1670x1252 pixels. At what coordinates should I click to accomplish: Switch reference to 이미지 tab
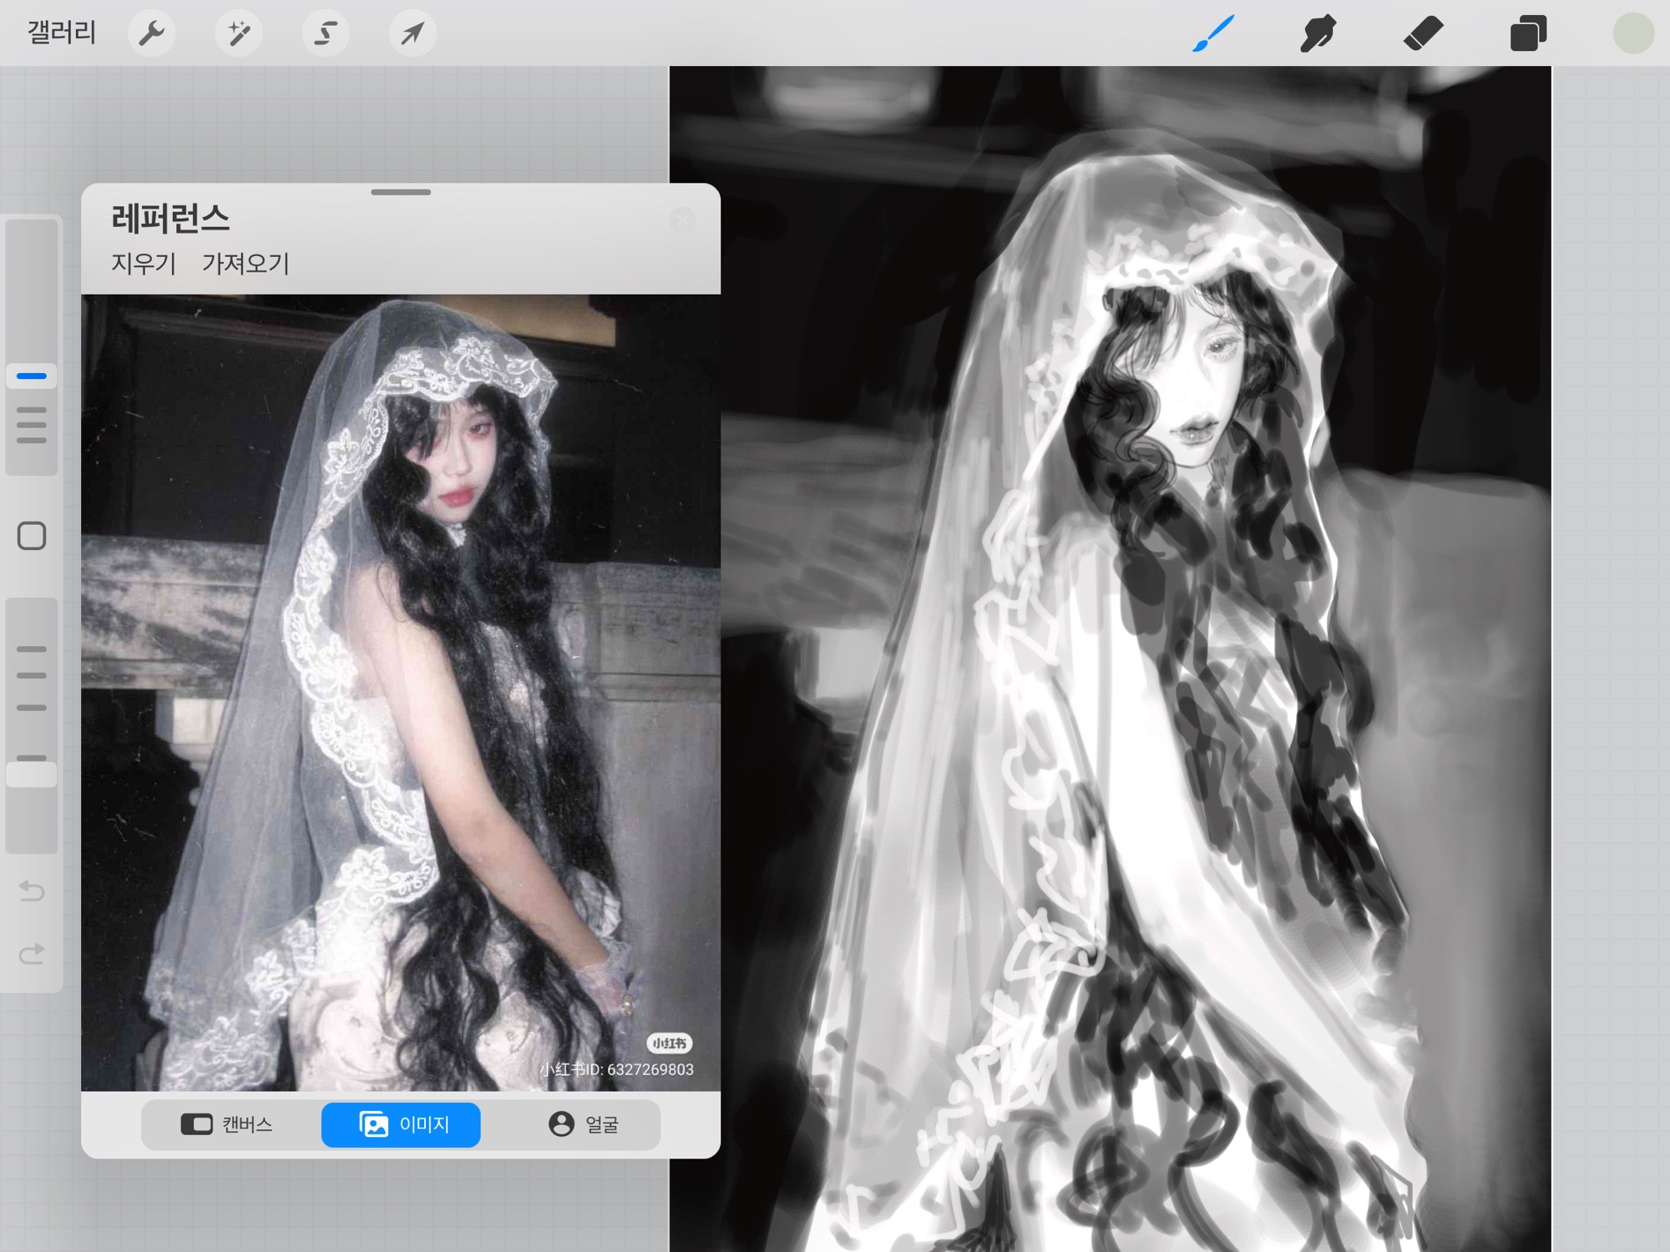(x=401, y=1124)
